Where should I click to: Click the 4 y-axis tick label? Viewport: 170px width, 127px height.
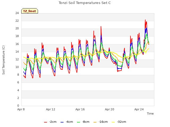click(18, 90)
